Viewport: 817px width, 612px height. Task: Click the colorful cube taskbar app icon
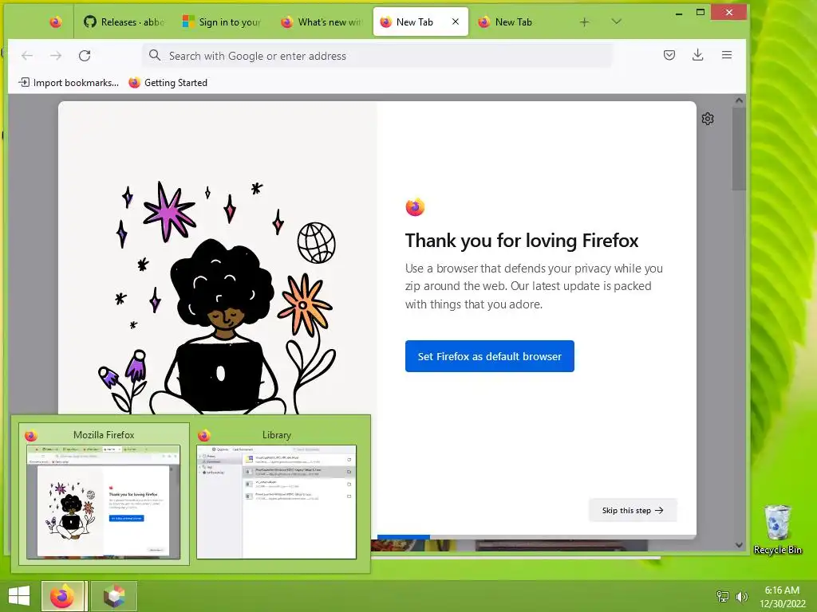[x=114, y=596]
